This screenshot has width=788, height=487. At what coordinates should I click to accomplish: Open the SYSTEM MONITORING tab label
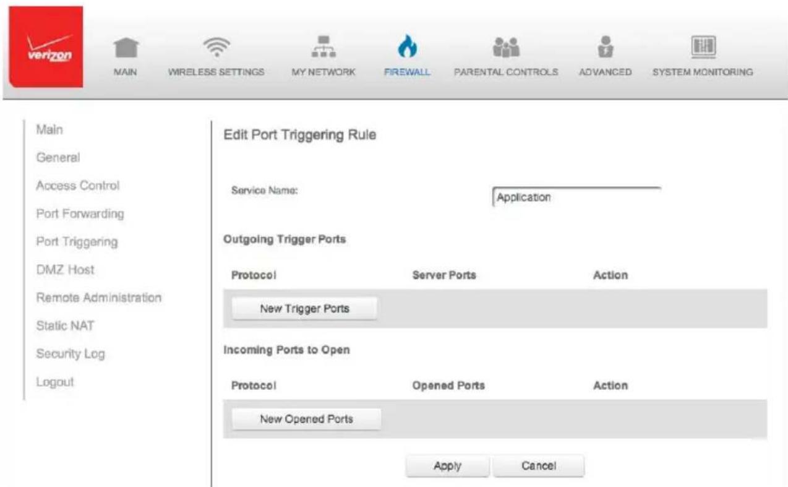click(x=703, y=72)
